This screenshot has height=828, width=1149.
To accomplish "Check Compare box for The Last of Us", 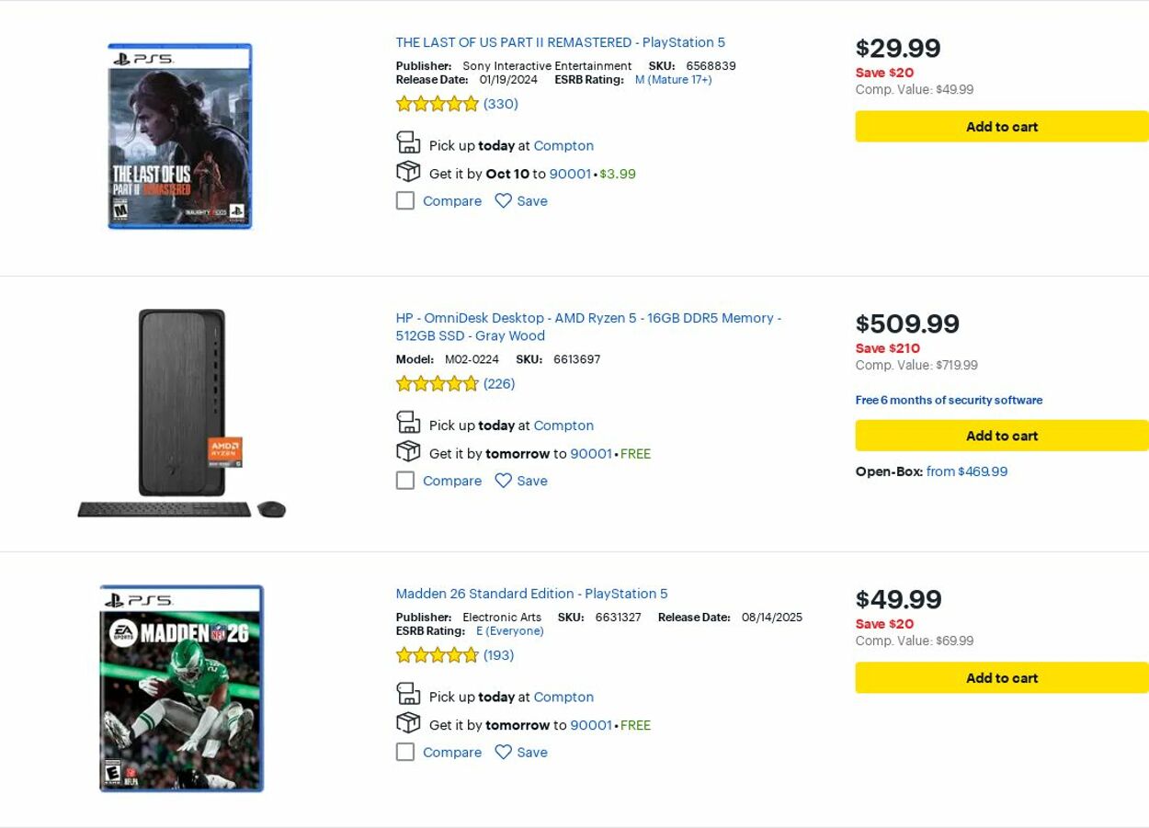I will 405,200.
